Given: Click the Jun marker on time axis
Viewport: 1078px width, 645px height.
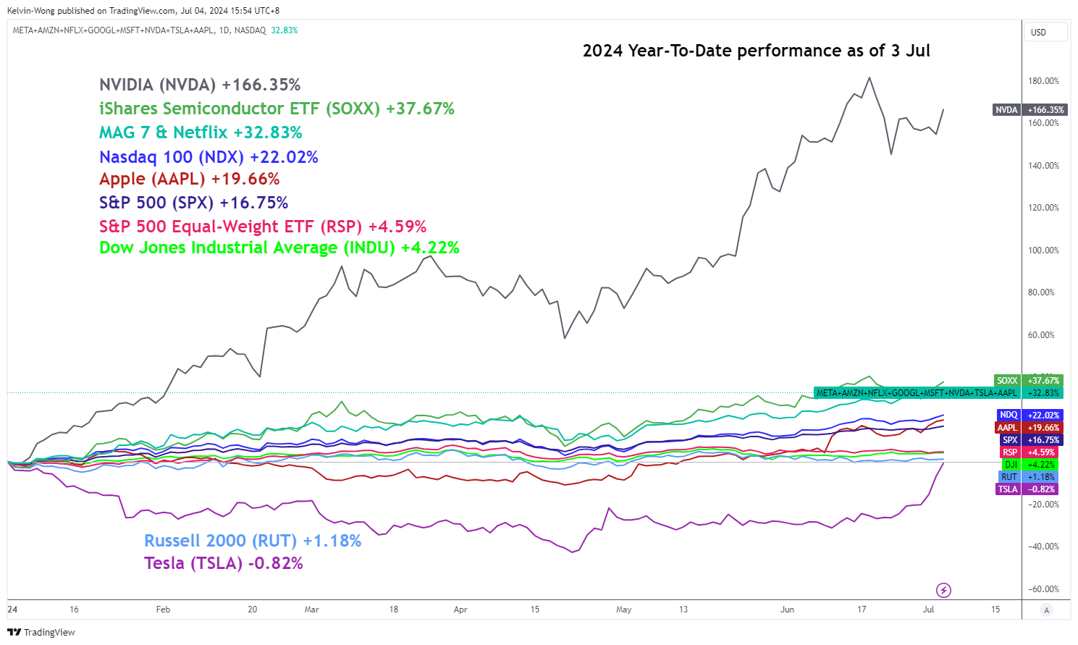Looking at the screenshot, I should [x=787, y=610].
